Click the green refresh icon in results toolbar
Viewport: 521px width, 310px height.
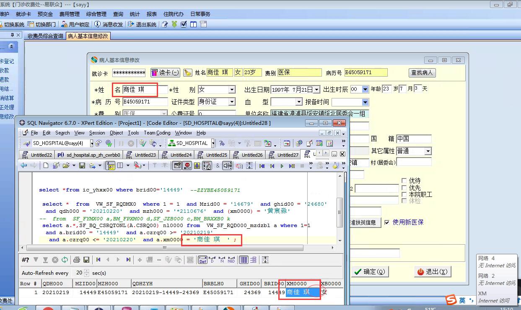coord(65,260)
